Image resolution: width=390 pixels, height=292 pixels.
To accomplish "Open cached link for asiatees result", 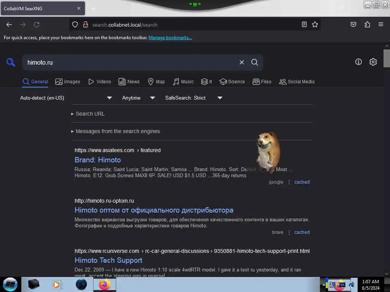I will pos(302,182).
